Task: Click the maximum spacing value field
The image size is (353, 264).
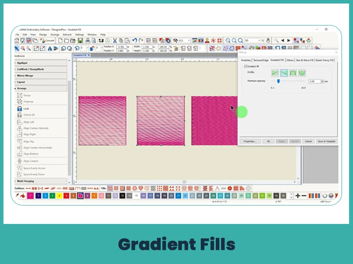Action: click(x=315, y=81)
